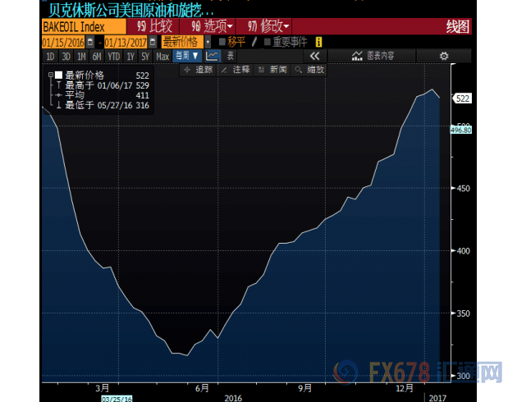517x402 pixels.
Task: Switch to the 1Y range tab
Action: click(x=130, y=56)
